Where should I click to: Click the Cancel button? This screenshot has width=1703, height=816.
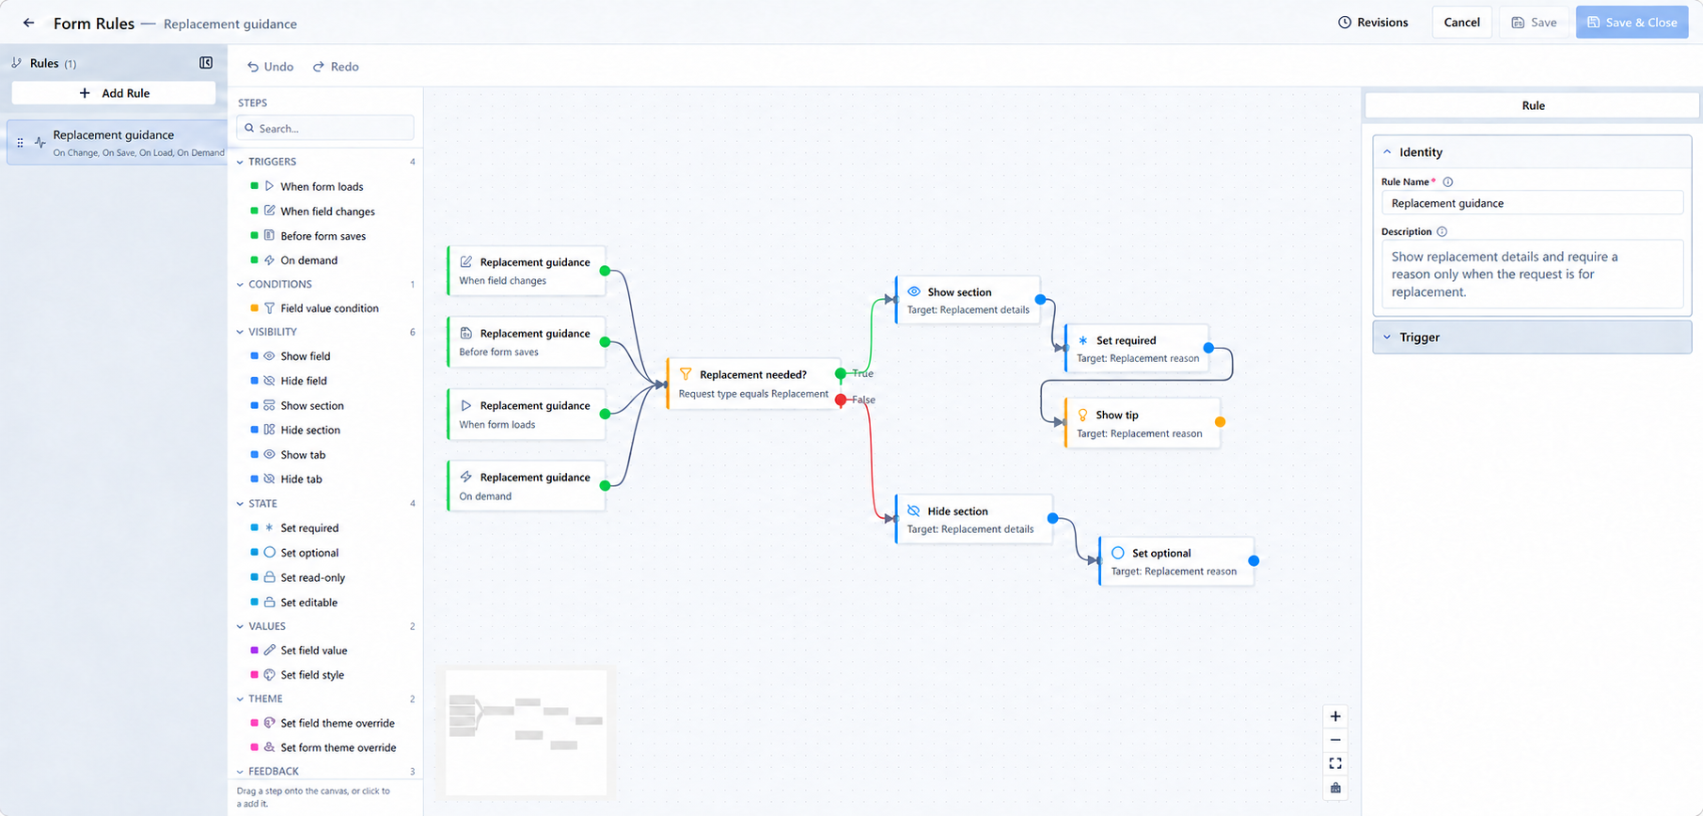(x=1461, y=23)
